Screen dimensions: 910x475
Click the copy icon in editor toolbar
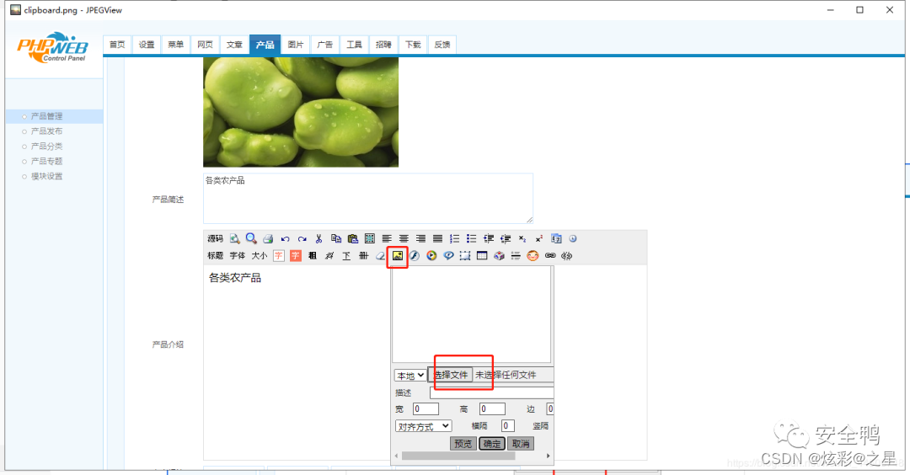[x=336, y=238]
